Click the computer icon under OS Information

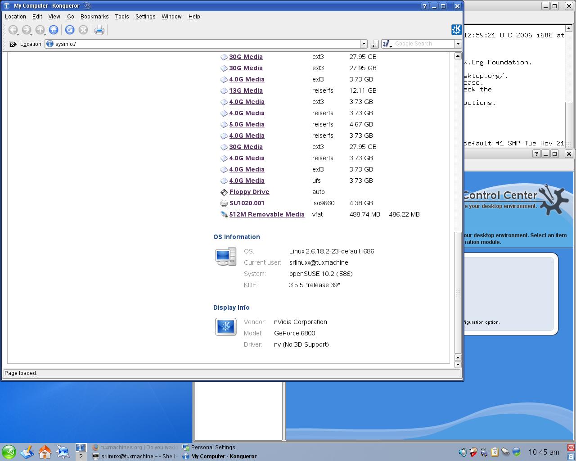click(225, 257)
